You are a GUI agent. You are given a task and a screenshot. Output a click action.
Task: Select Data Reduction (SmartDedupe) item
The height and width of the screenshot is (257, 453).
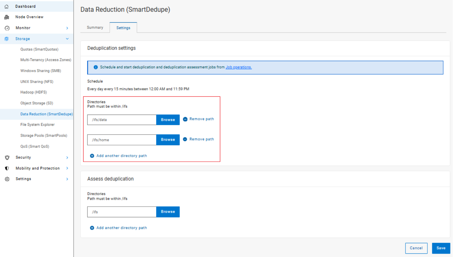tap(46, 114)
